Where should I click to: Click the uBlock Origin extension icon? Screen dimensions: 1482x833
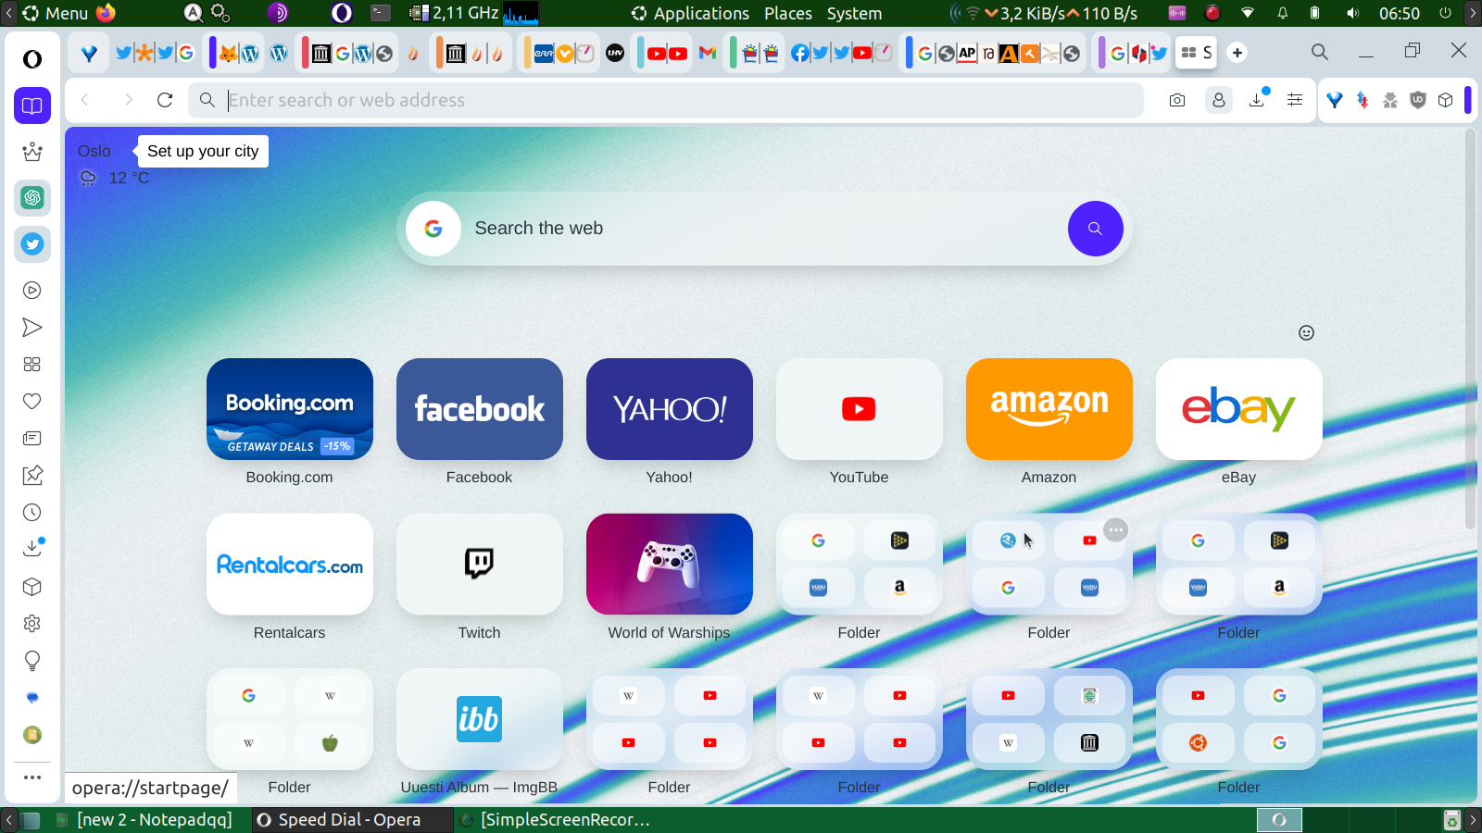(x=1418, y=100)
